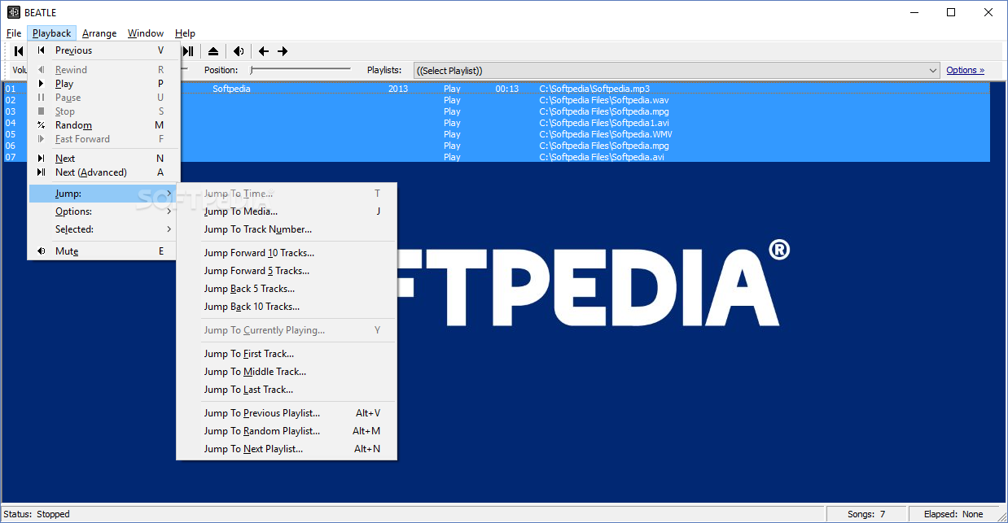
Task: Click the Elapsed: None status entry
Action: (x=953, y=514)
